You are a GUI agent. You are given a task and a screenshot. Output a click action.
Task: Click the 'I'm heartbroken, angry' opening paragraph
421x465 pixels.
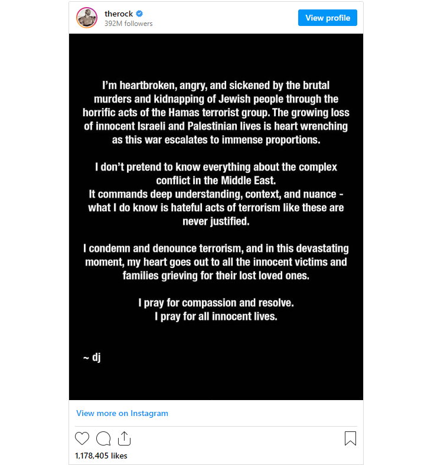tap(216, 112)
